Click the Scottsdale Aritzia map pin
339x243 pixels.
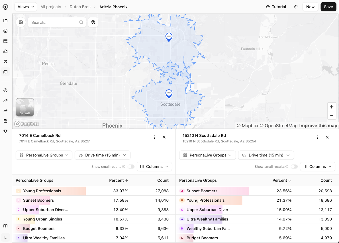click(x=169, y=94)
